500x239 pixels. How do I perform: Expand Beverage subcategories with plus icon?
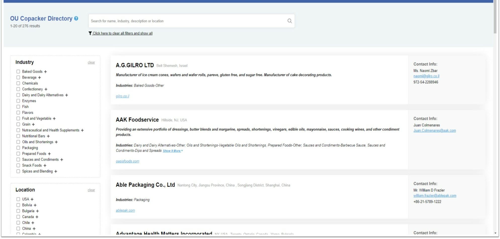[39, 78]
